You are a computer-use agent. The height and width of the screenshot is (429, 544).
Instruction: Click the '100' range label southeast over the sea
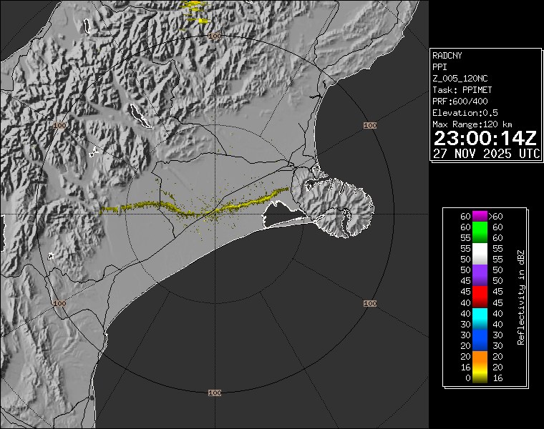pos(370,303)
